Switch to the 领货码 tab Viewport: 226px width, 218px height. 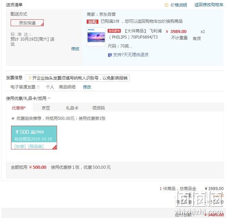tap(98, 108)
